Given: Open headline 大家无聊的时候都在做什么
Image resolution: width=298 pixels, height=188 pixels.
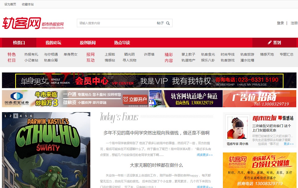Looking at the screenshot, I should (x=156, y=165).
